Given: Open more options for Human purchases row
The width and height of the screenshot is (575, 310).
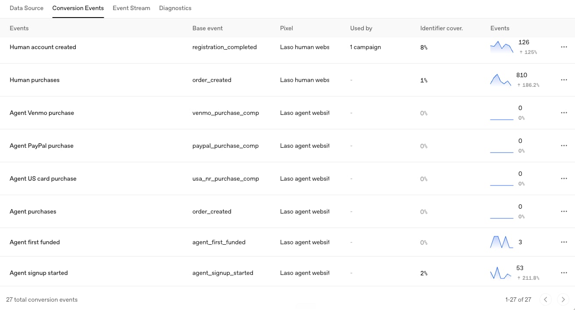Looking at the screenshot, I should point(564,80).
